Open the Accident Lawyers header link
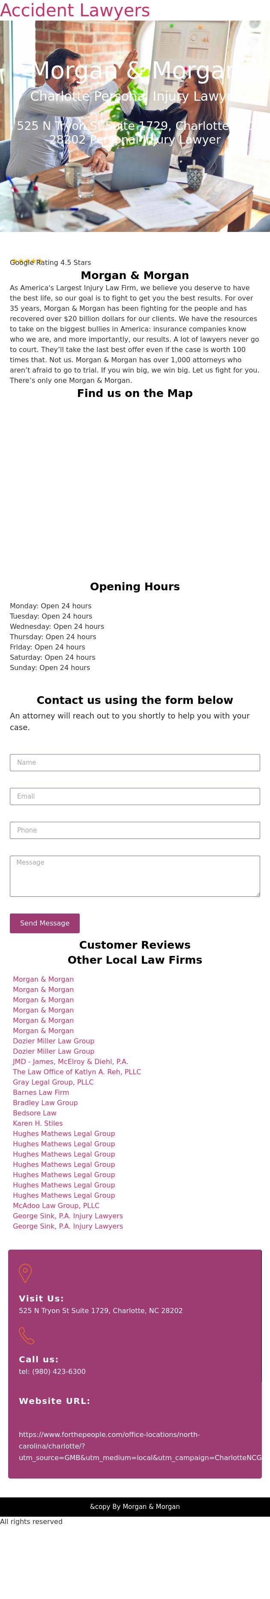 pyautogui.click(x=75, y=11)
